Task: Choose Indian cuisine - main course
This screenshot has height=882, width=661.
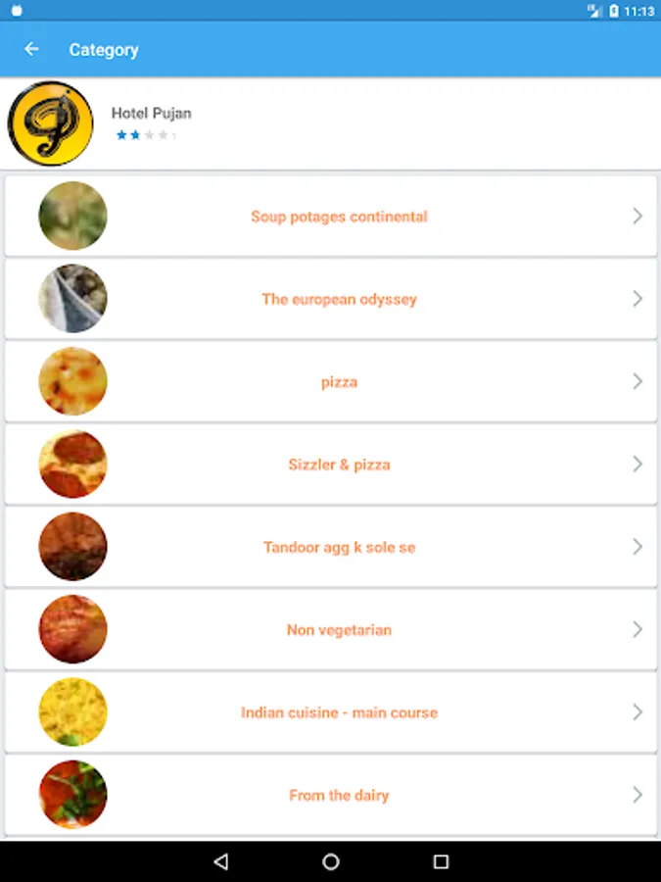Action: [339, 712]
